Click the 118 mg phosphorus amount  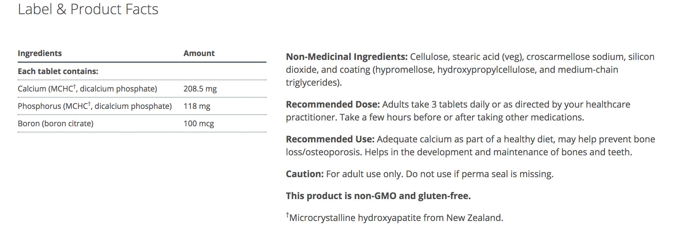[197, 106]
